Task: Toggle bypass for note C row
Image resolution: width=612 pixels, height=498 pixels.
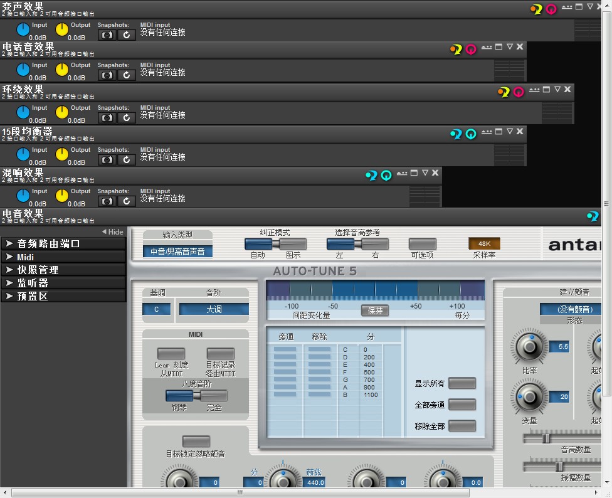Action: (x=285, y=350)
